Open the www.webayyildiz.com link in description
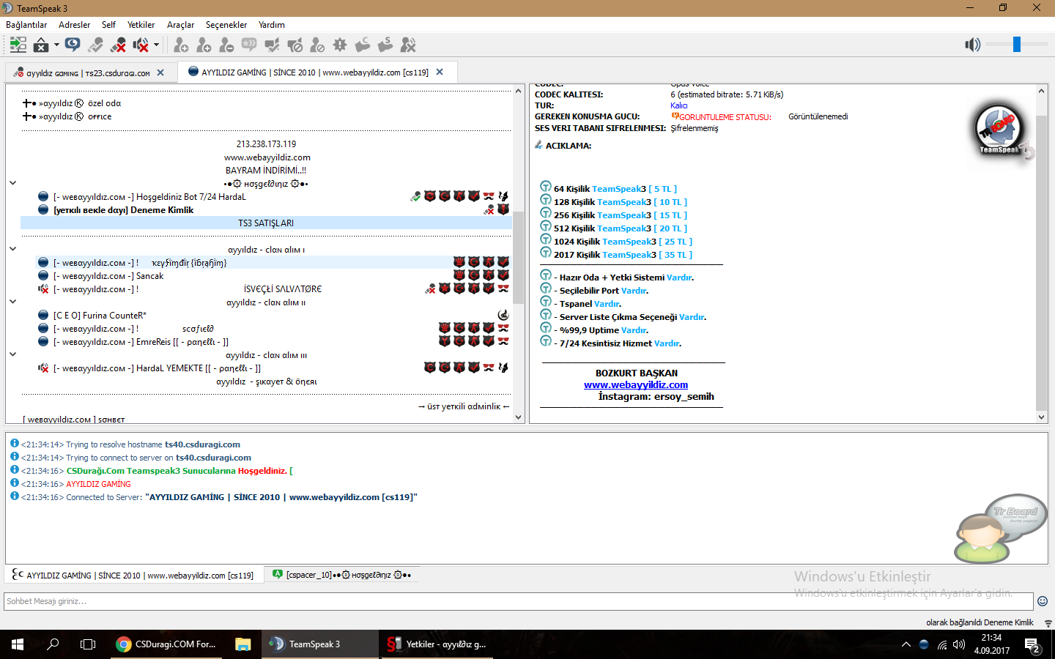This screenshot has height=659, width=1055. [x=636, y=384]
